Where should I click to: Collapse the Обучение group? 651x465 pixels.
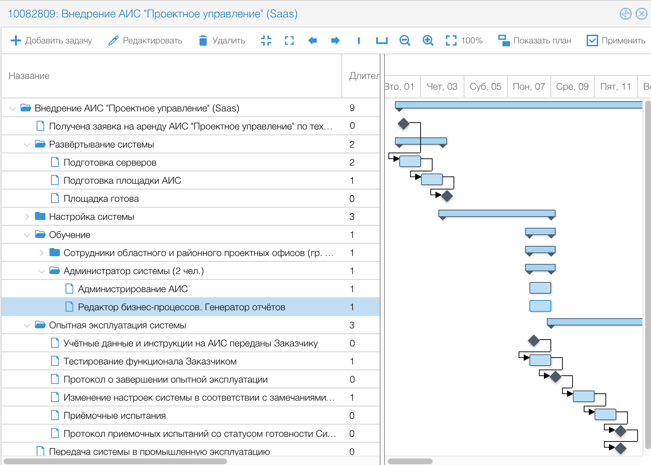tap(27, 235)
